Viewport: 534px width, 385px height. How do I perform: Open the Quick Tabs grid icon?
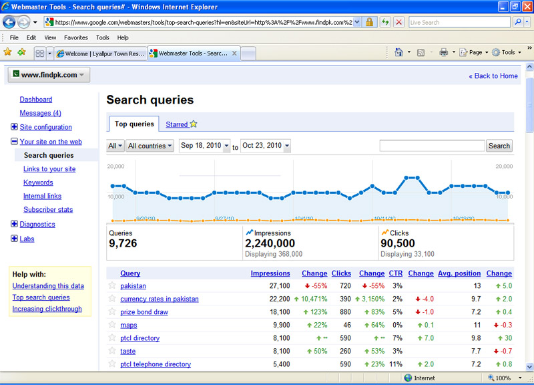(x=40, y=53)
